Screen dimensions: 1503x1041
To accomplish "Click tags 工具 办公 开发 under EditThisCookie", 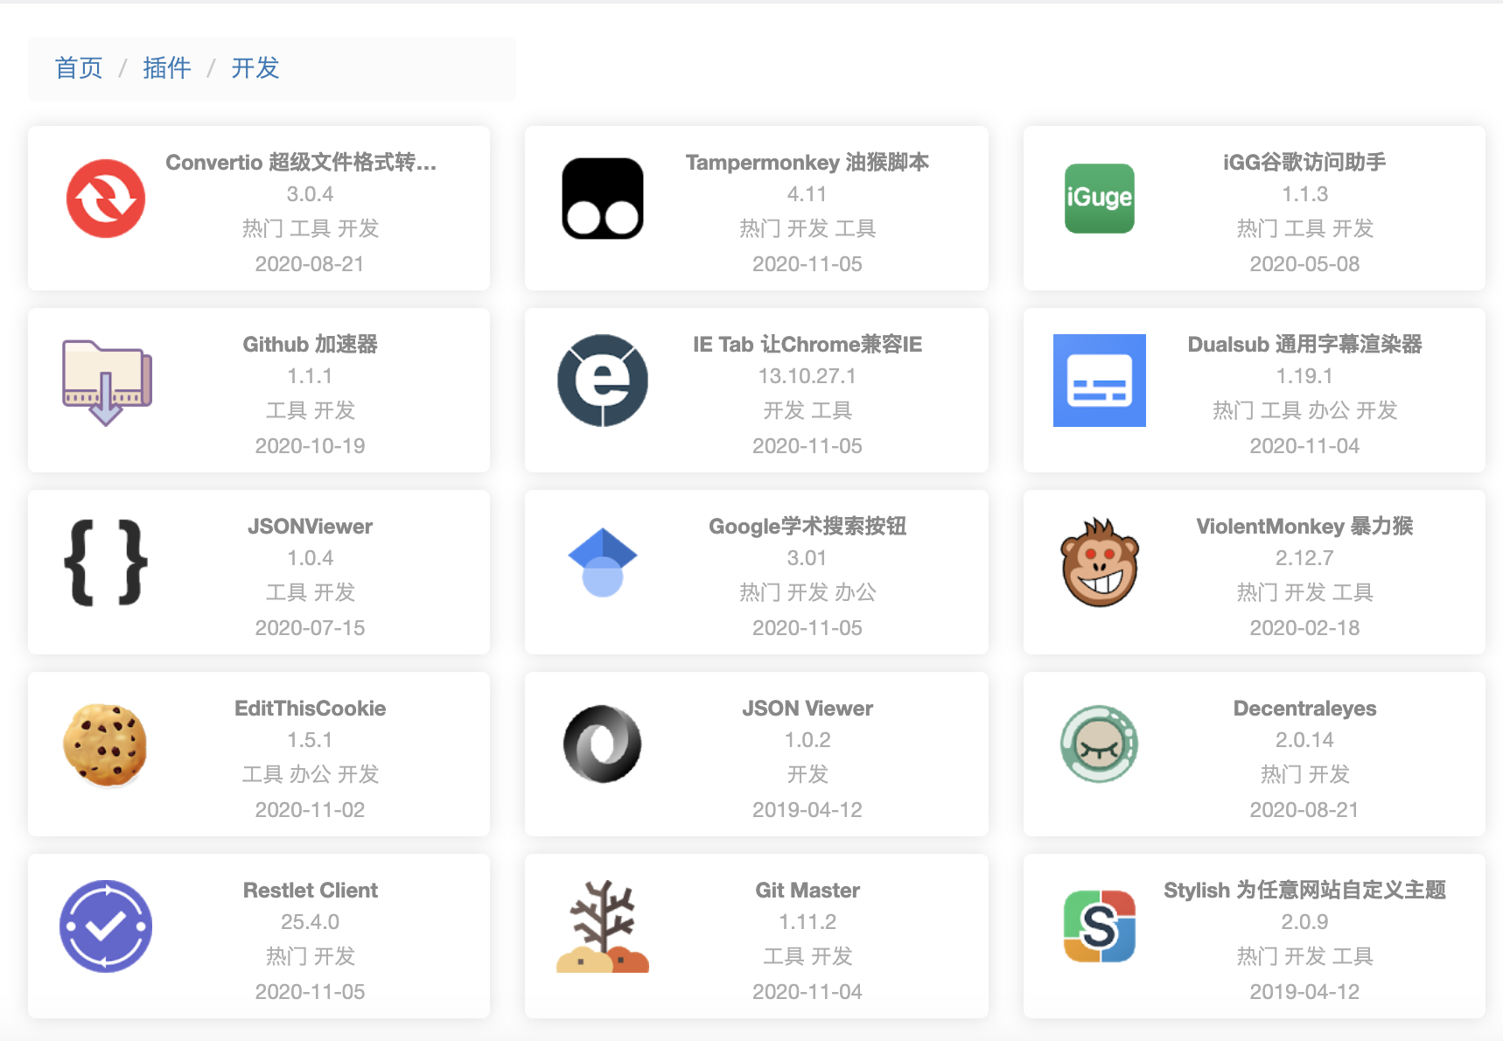I will click(311, 774).
